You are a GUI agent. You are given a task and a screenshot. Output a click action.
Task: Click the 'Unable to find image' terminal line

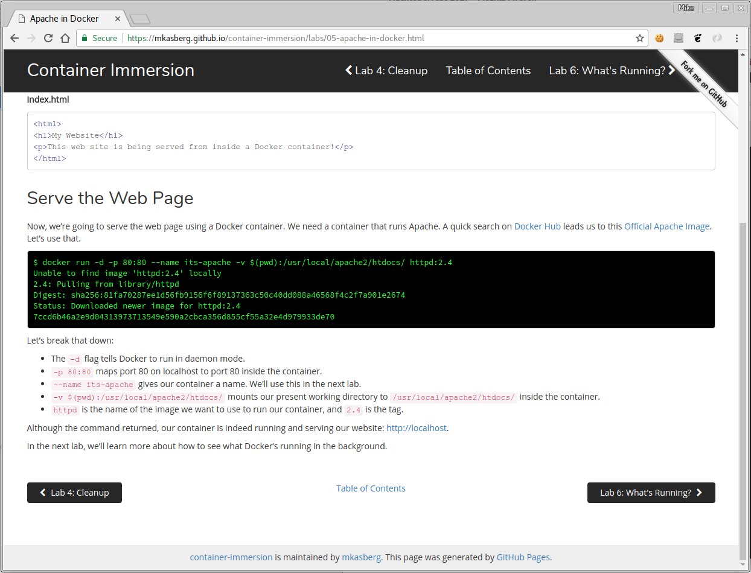pos(127,274)
